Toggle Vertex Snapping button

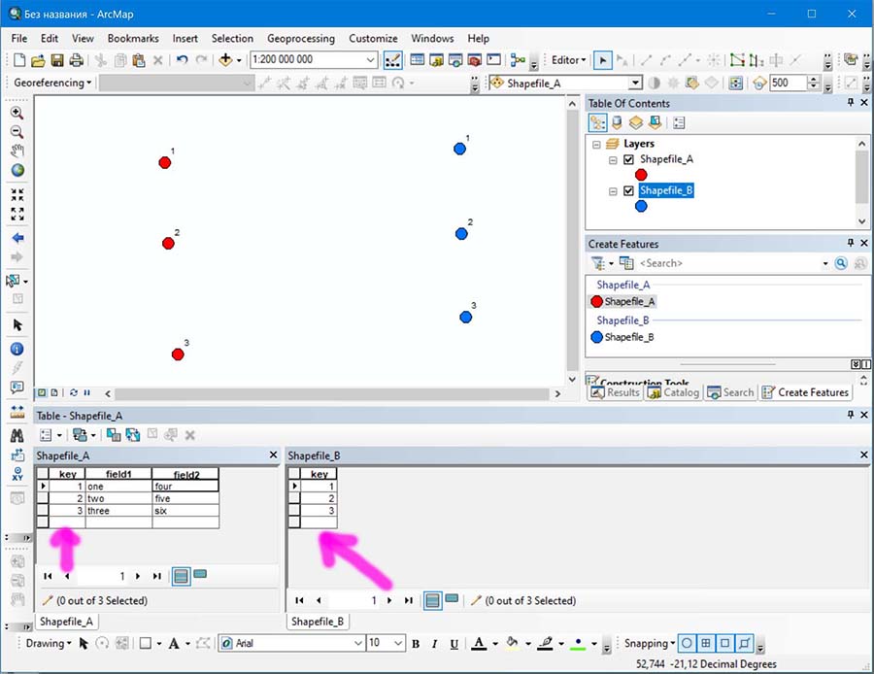pos(724,643)
